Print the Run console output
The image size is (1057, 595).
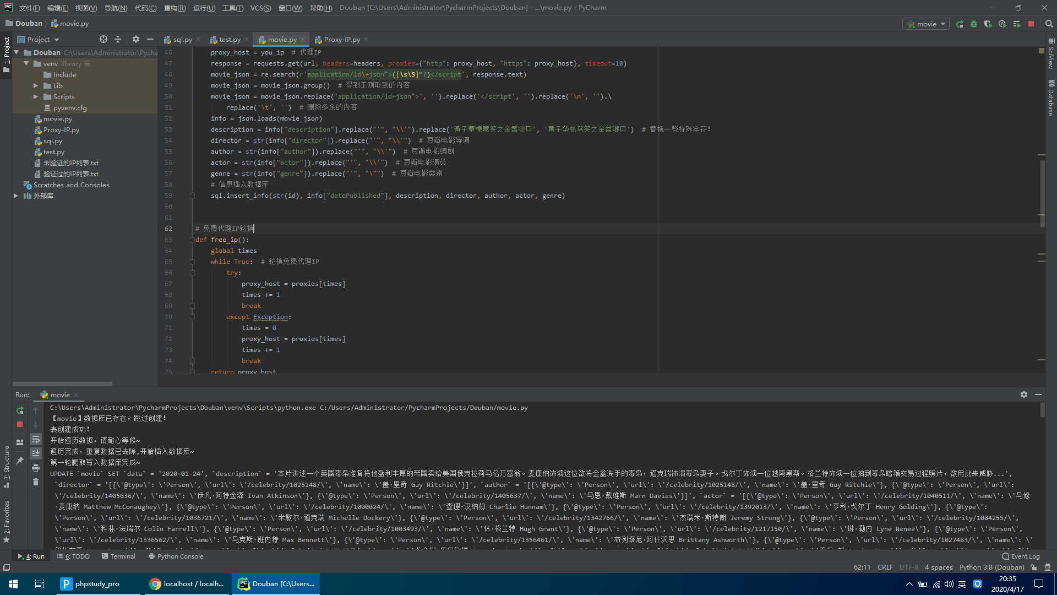pyautogui.click(x=36, y=468)
